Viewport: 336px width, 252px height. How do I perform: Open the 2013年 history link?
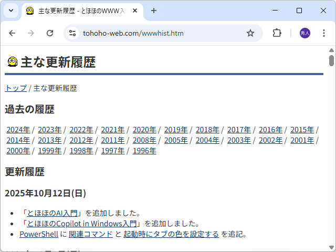[x=50, y=140]
